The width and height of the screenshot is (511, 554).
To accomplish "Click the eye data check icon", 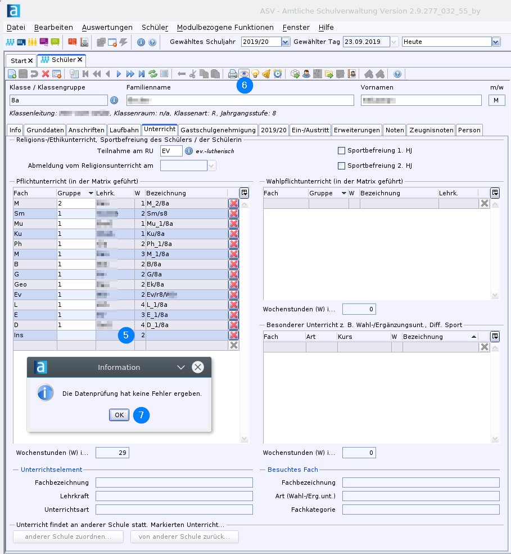I will tap(244, 74).
